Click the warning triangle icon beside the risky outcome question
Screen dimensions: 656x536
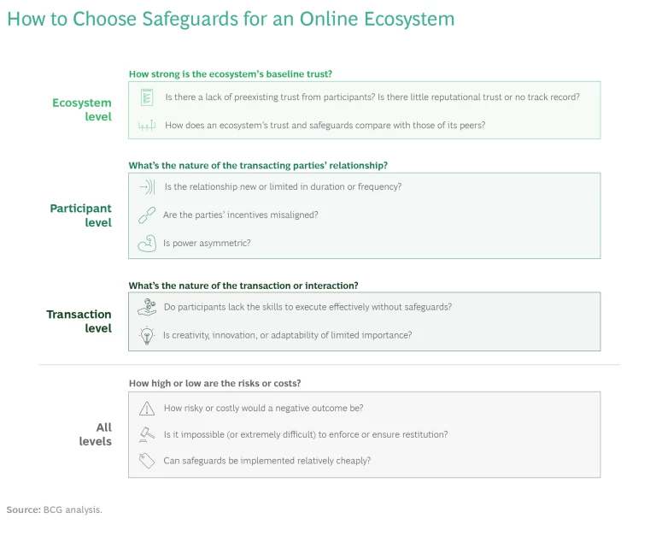click(x=147, y=409)
